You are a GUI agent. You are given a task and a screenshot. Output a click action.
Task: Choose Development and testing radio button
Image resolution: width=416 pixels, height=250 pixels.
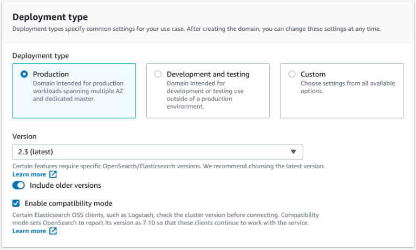[x=158, y=74]
